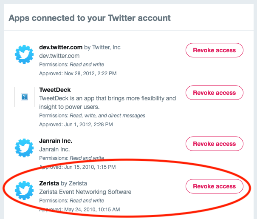Revoke access for TweetDeck
The image size is (257, 219).
click(x=215, y=93)
